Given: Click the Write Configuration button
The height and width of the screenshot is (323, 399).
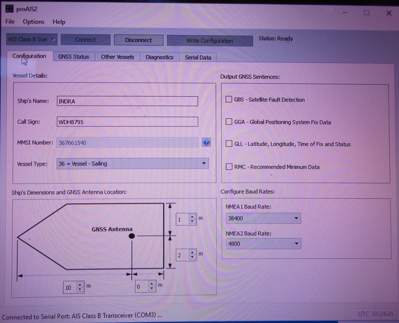Looking at the screenshot, I should click(x=209, y=41).
